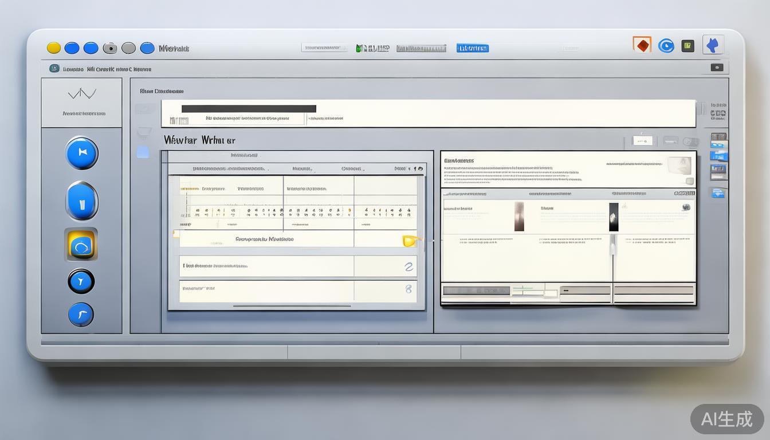This screenshot has width=770, height=440.
Task: Click the bottom blue round sidebar button
Action: point(81,315)
